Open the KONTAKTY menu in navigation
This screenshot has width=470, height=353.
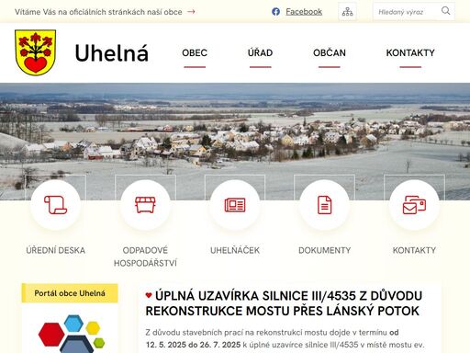click(x=410, y=53)
